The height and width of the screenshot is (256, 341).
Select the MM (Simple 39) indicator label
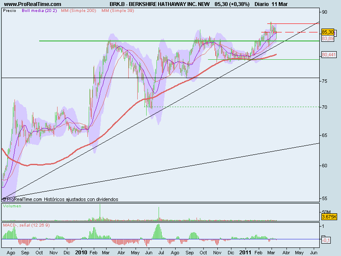pyautogui.click(x=118, y=10)
